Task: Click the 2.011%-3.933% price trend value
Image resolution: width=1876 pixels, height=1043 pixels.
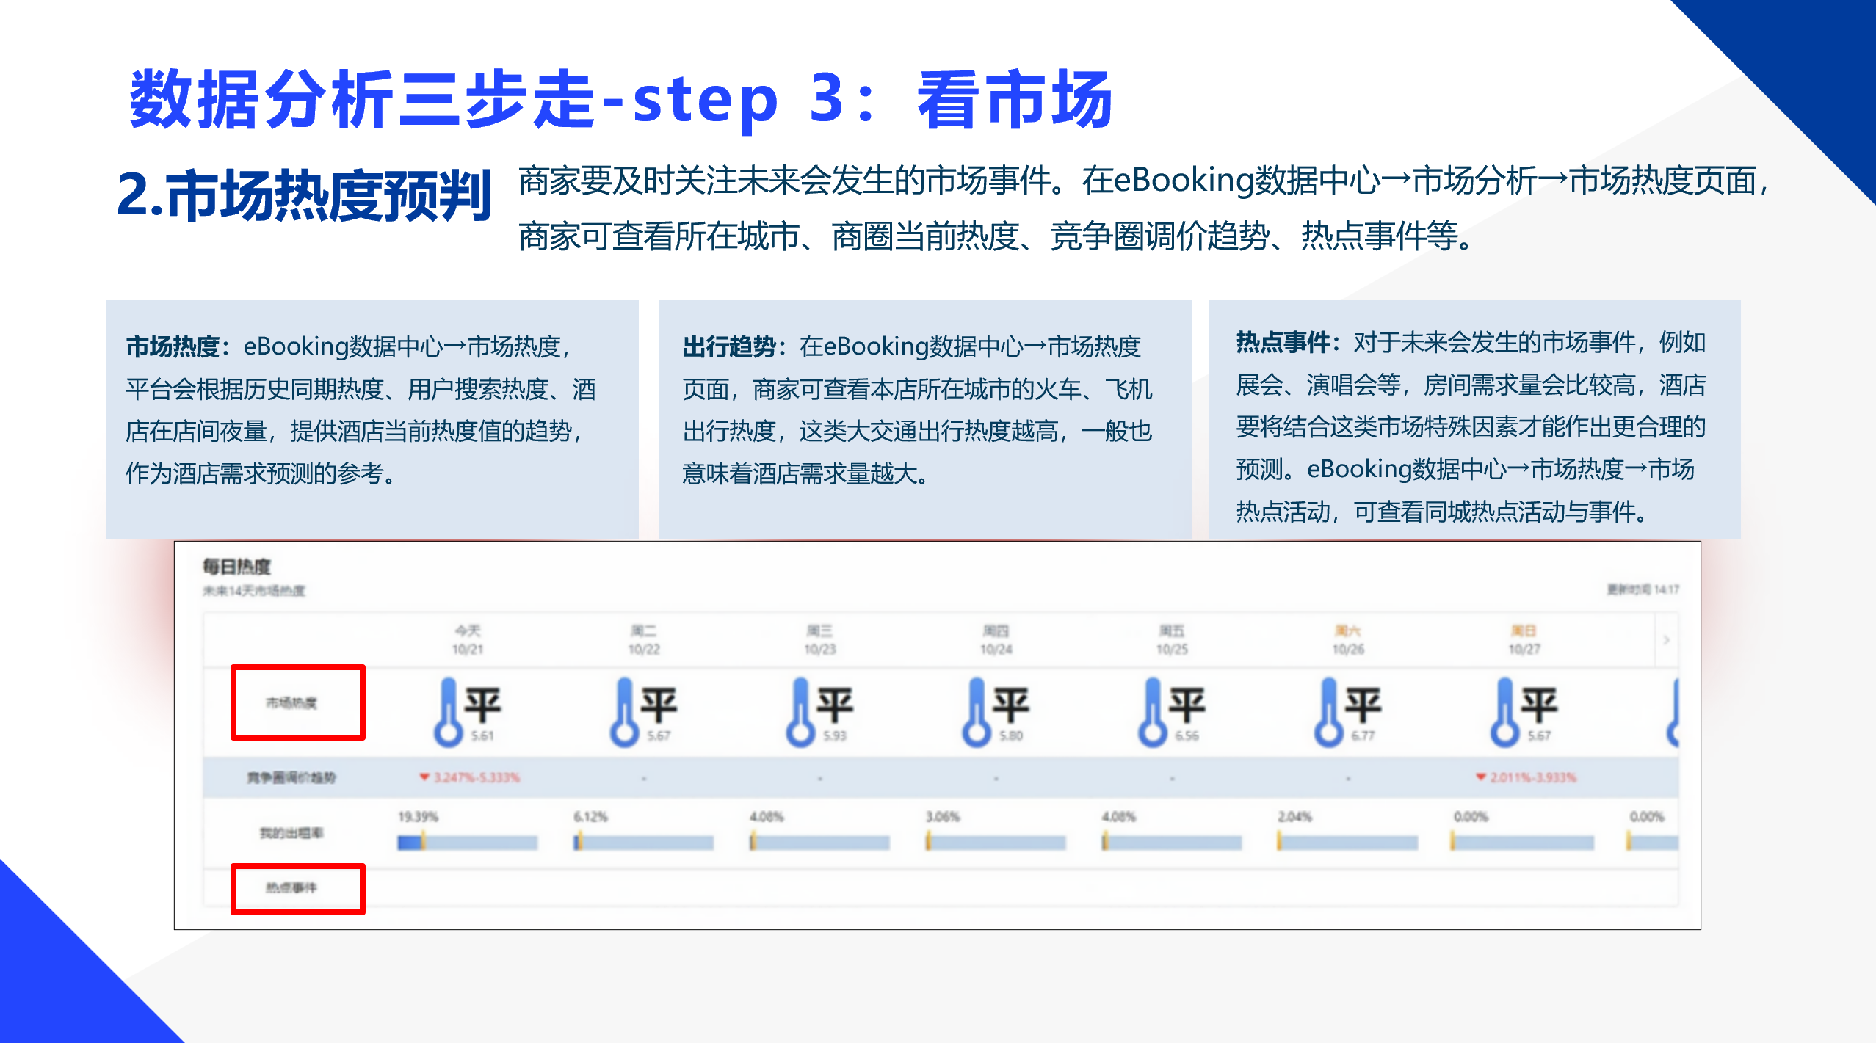Action: (1532, 777)
